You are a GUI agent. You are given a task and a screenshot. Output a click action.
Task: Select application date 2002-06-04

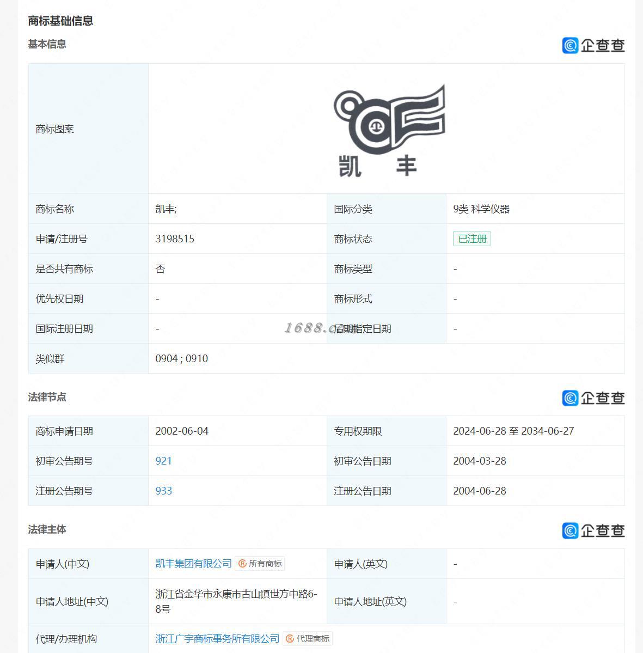click(x=182, y=431)
